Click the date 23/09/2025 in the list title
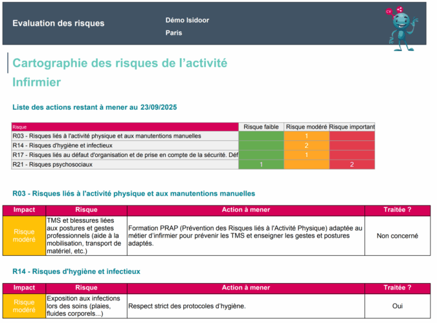 tap(159, 107)
